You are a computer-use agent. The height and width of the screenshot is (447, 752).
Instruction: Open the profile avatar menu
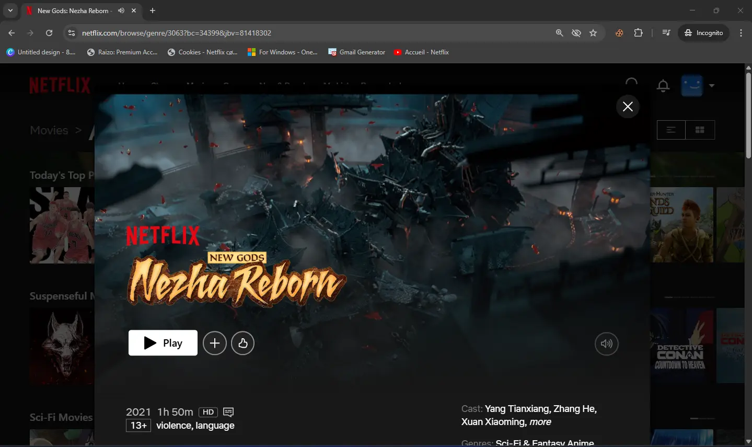692,86
